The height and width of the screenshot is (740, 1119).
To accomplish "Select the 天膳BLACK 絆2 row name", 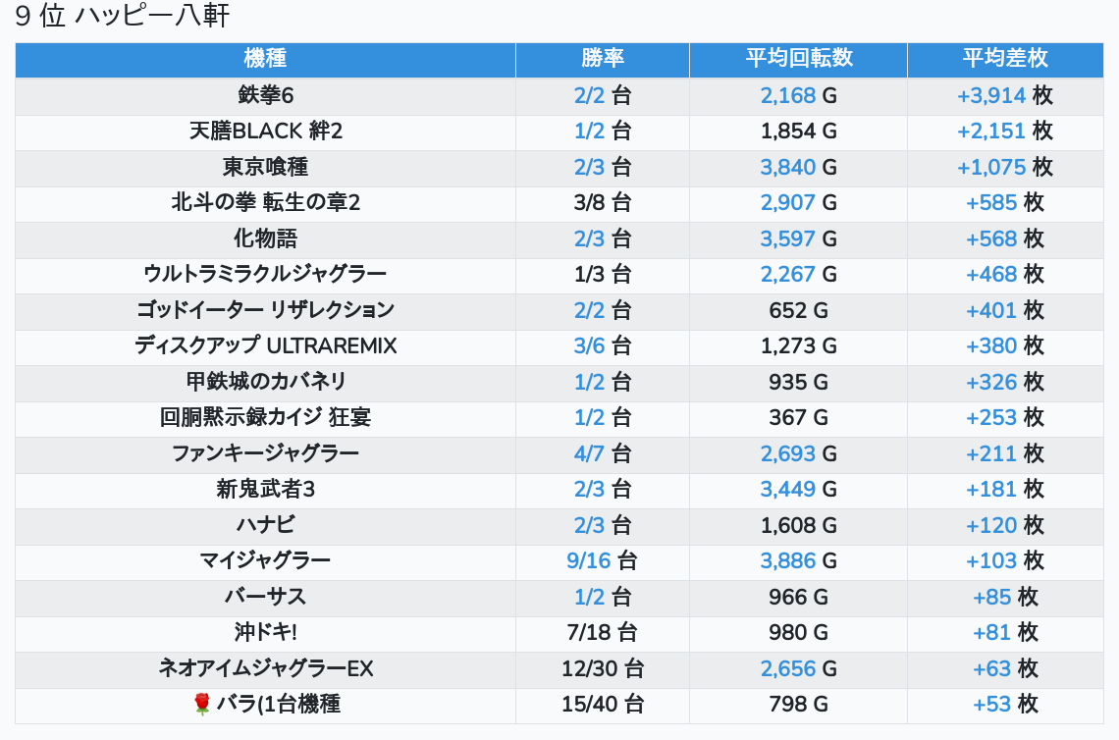I will tap(265, 131).
